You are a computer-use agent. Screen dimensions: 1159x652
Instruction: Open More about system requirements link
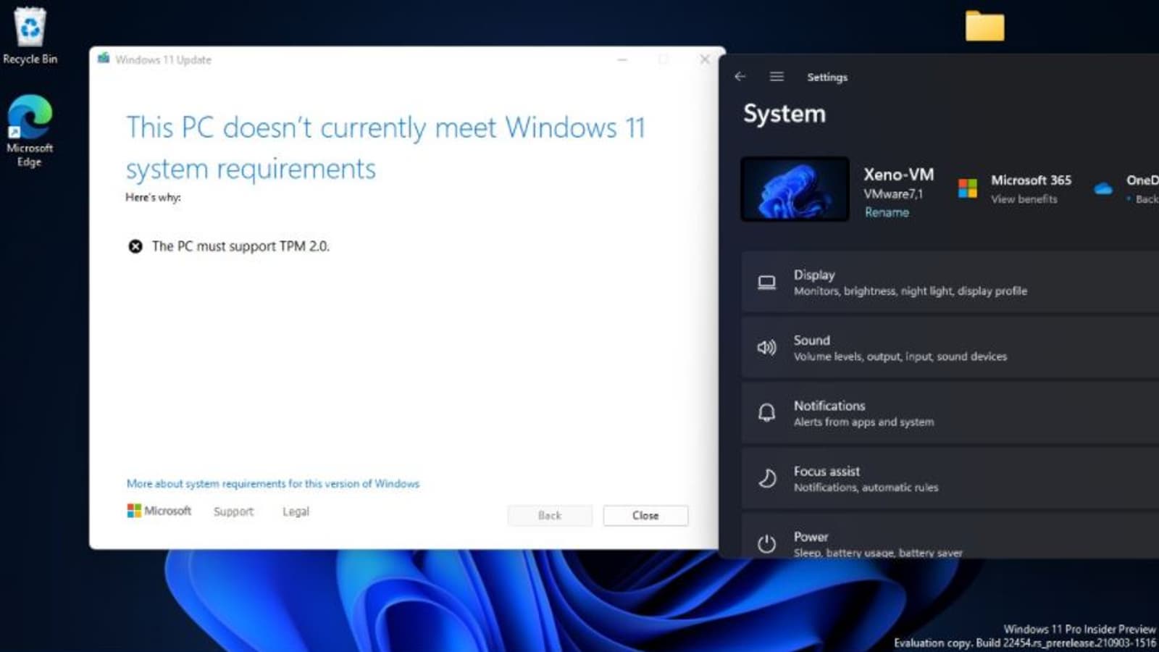(x=273, y=483)
